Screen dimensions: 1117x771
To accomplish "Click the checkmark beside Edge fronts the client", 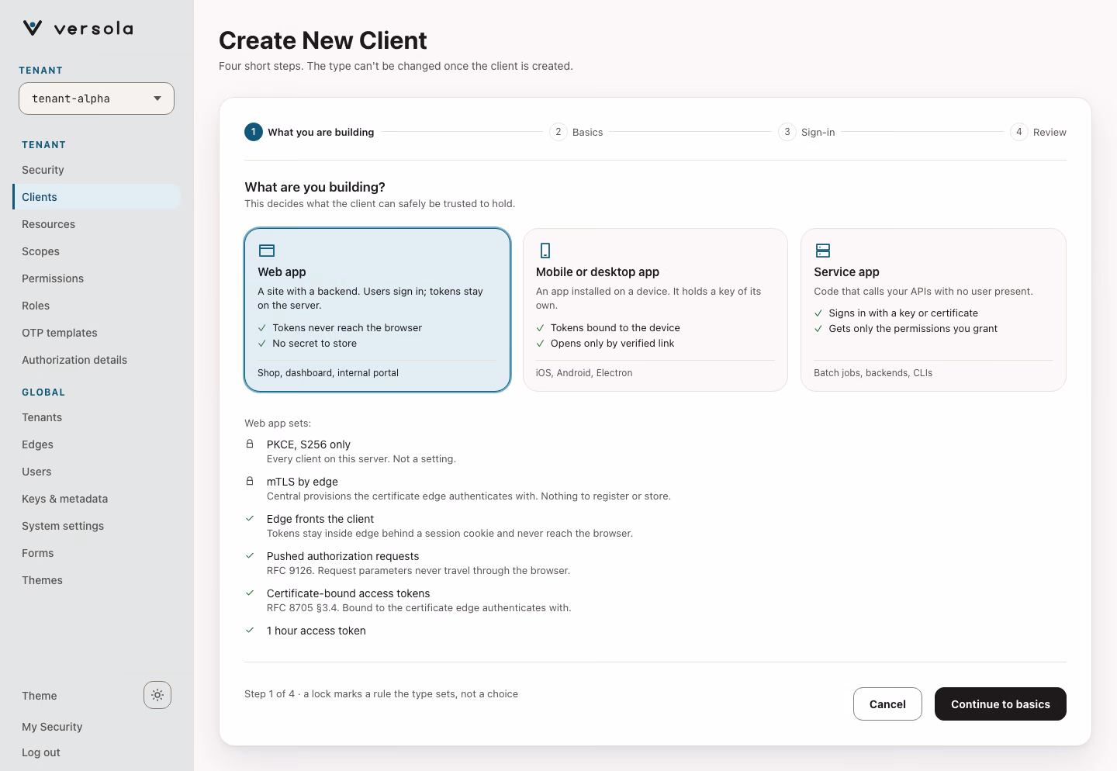I will (250, 518).
